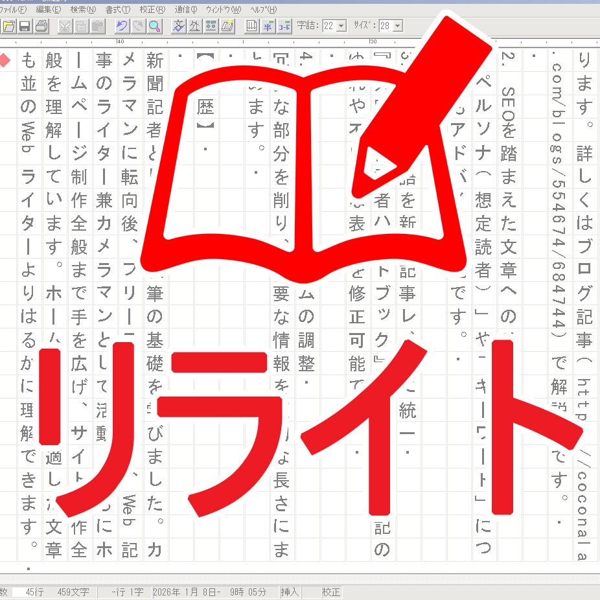Open the サイズ dropdown arrow

[398, 26]
